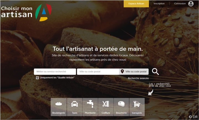Viewport: 199px width, 120px height.
Task: Click the Les + recherchés près de chez vous label
Action: click(160, 85)
